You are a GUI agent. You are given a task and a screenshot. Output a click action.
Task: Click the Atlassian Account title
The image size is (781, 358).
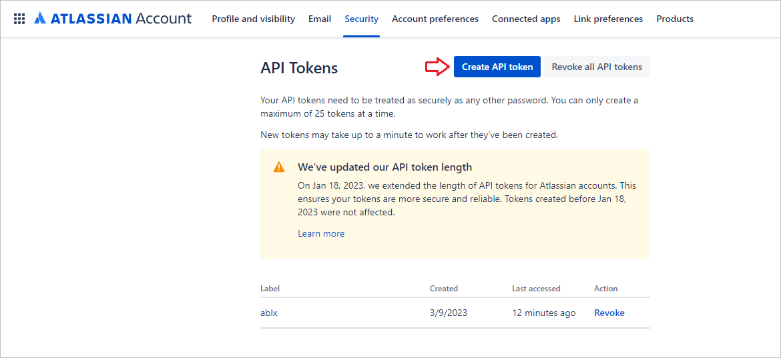[x=113, y=19]
